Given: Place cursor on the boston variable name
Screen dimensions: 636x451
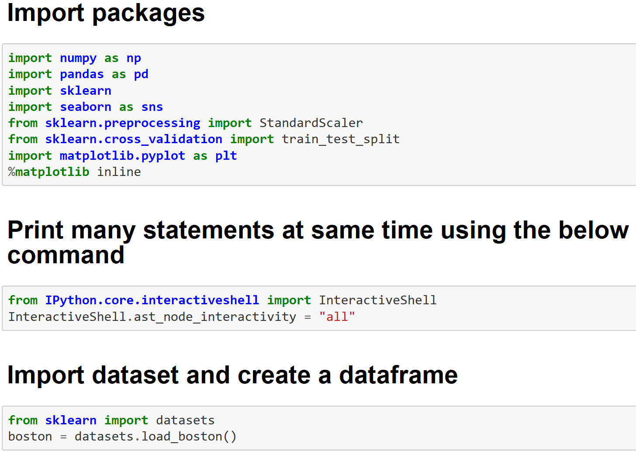Looking at the screenshot, I should tap(30, 437).
